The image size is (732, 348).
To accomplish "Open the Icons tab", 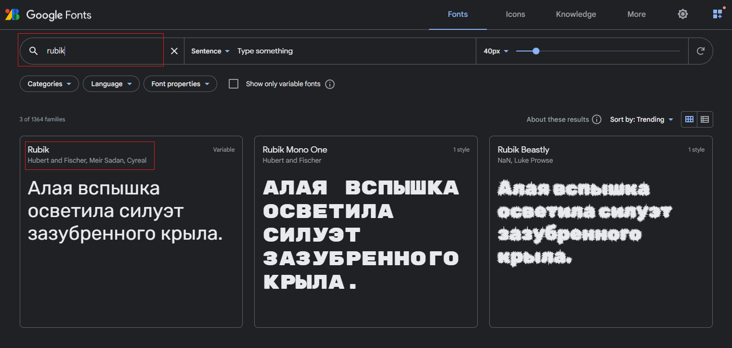I will click(x=515, y=14).
